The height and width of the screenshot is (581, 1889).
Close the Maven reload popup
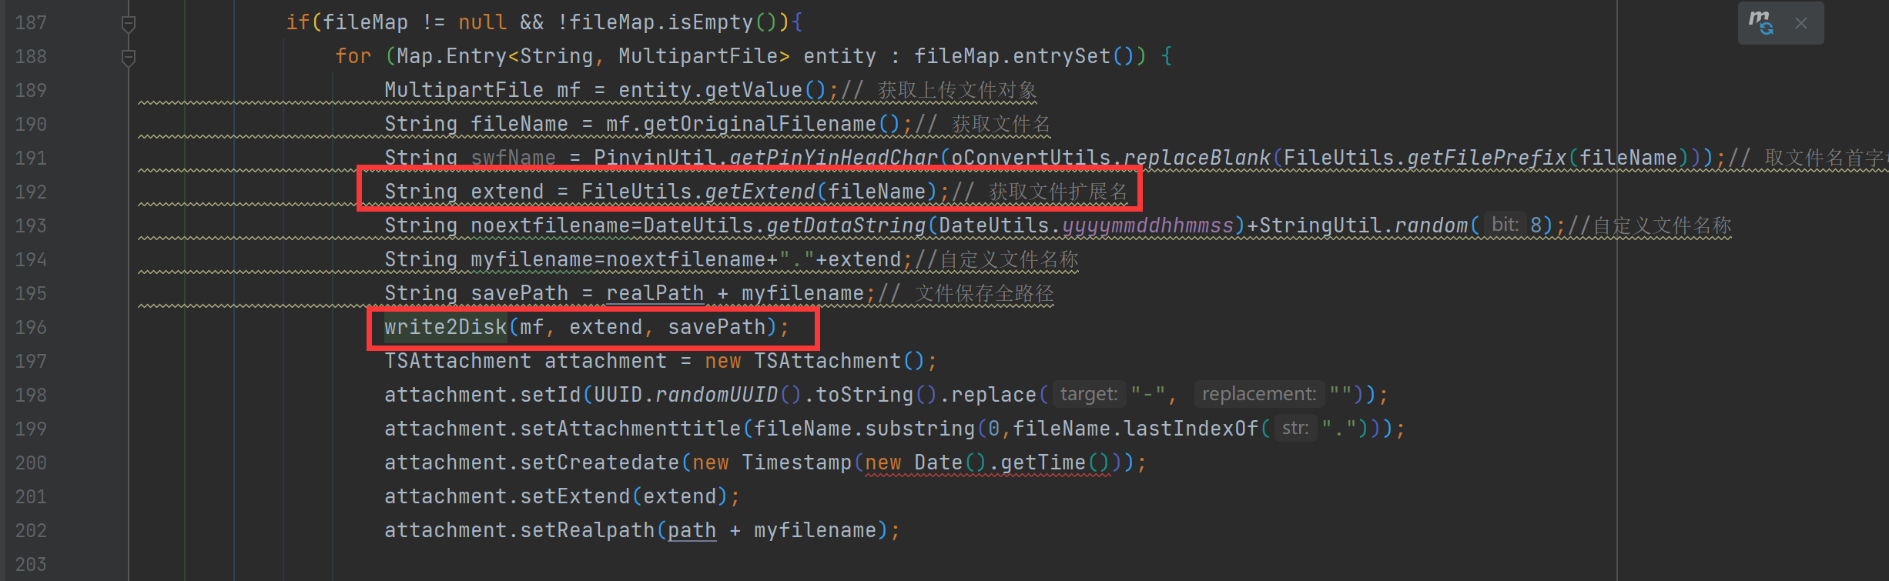[x=1801, y=23]
